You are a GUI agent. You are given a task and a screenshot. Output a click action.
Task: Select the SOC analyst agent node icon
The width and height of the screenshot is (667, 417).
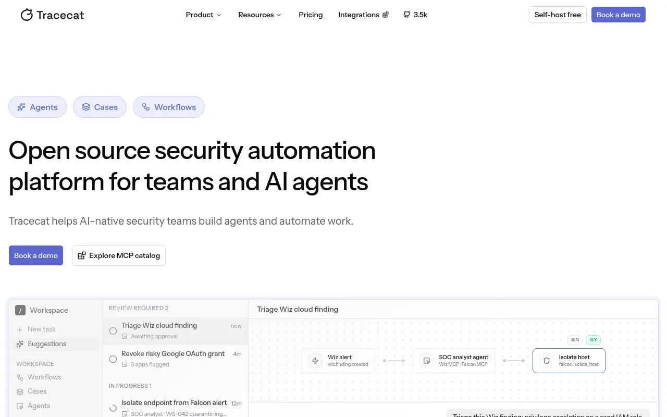point(427,361)
